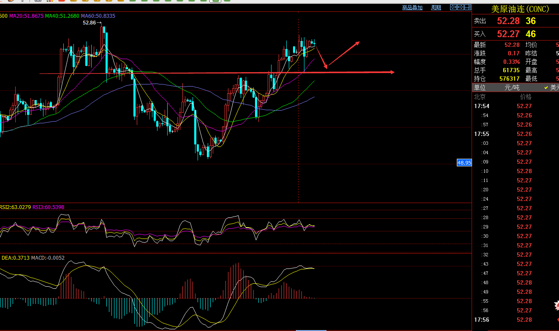Click the 52.86 high price marker
The image size is (559, 331).
tap(90, 23)
